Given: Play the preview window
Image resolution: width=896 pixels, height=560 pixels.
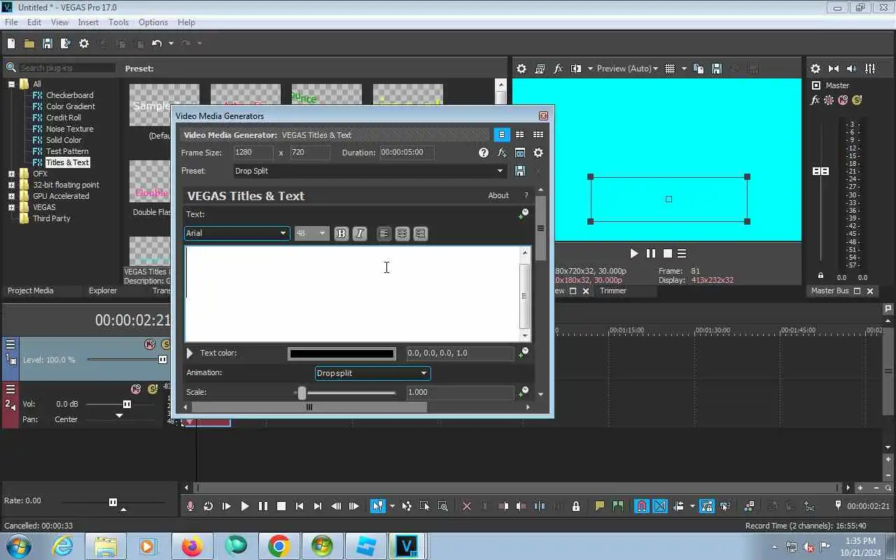Looking at the screenshot, I should 633,253.
